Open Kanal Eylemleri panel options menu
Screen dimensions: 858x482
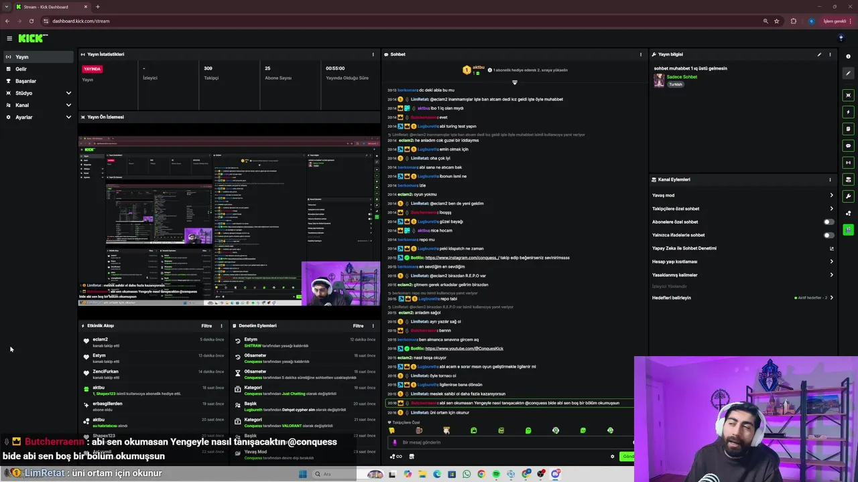pyautogui.click(x=830, y=179)
